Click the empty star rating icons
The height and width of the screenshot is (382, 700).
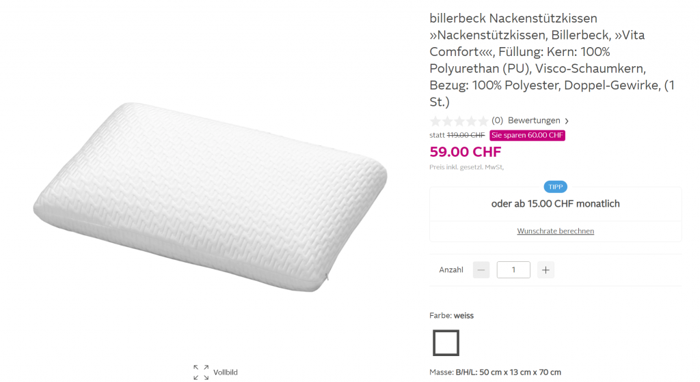pyautogui.click(x=459, y=121)
